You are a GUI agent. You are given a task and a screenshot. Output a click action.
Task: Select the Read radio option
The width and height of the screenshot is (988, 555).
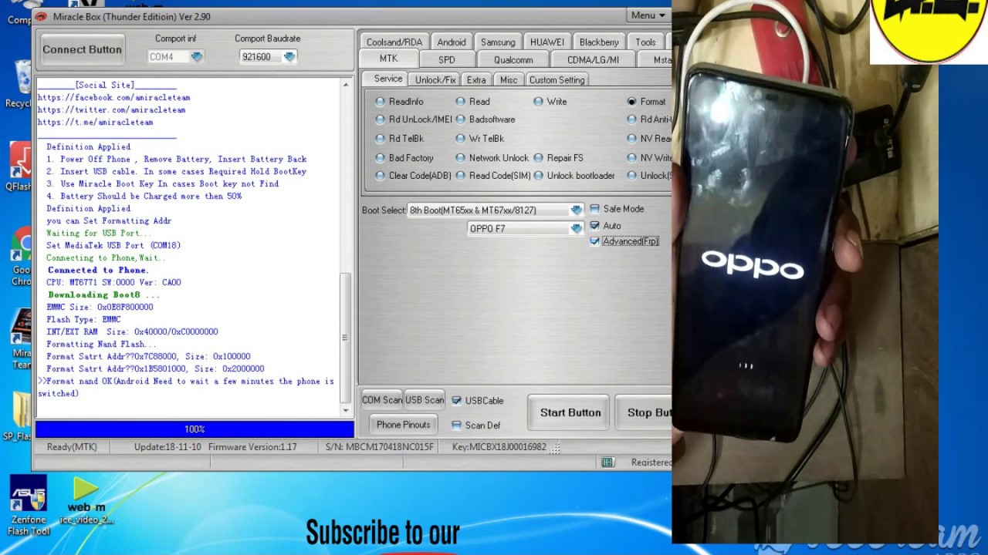[x=472, y=102]
